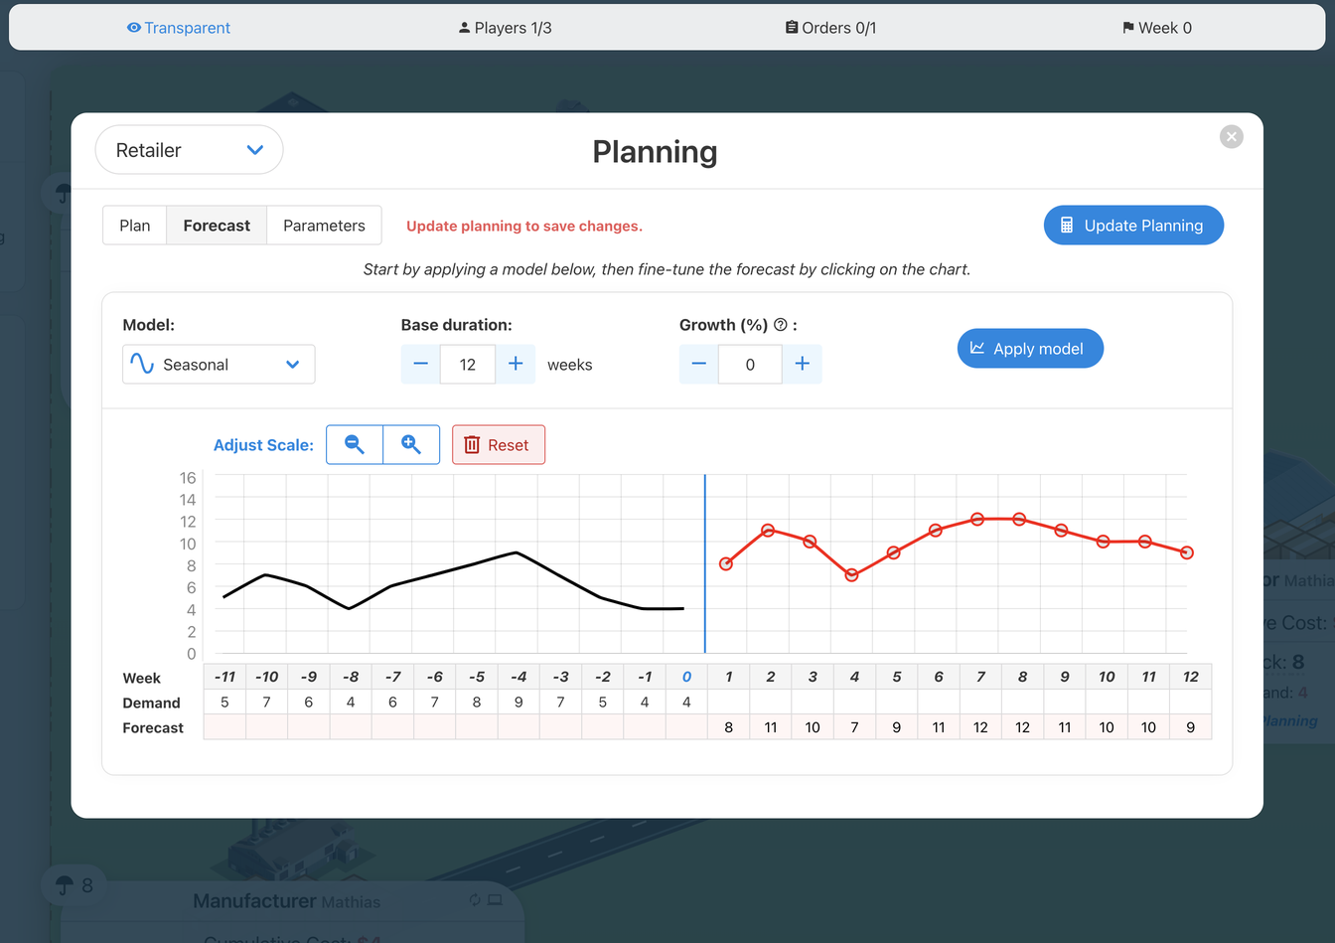This screenshot has height=943, width=1335.
Task: Toggle the Transparent eye mode
Action: click(x=179, y=28)
